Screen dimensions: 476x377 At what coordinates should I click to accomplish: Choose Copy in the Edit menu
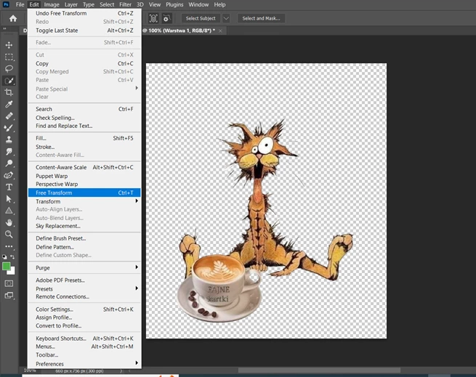click(84, 63)
